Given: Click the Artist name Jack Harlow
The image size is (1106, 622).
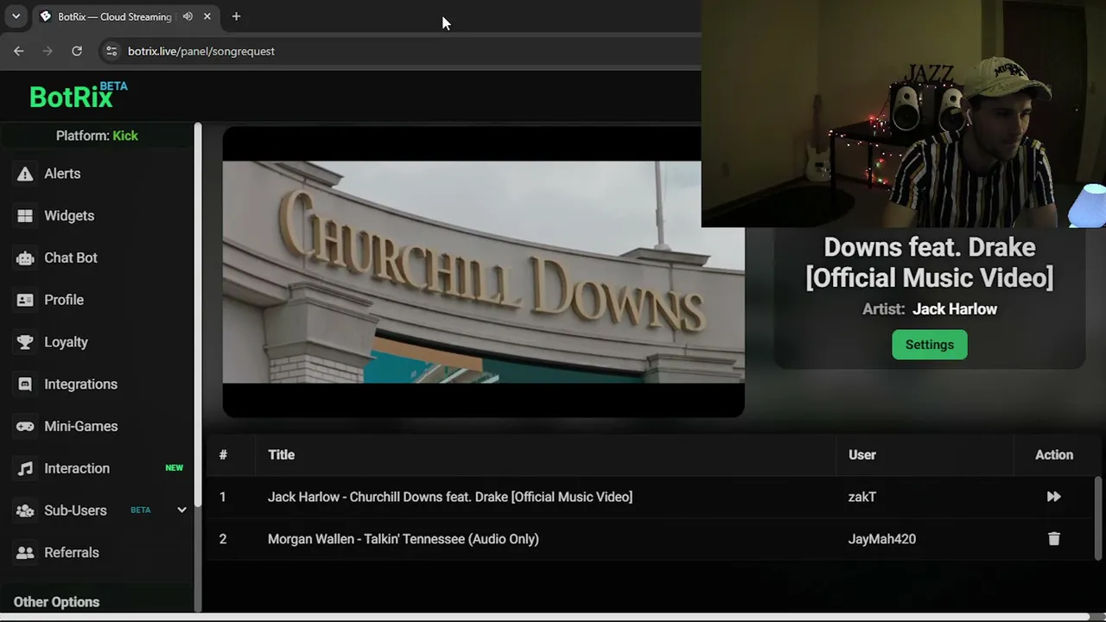Looking at the screenshot, I should click(x=955, y=309).
